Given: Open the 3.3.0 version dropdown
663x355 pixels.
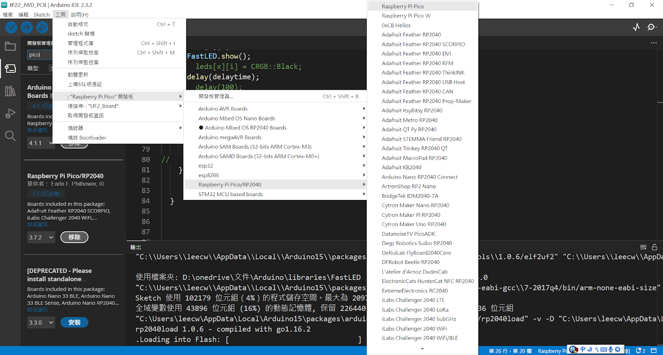Looking at the screenshot, I should [41, 322].
